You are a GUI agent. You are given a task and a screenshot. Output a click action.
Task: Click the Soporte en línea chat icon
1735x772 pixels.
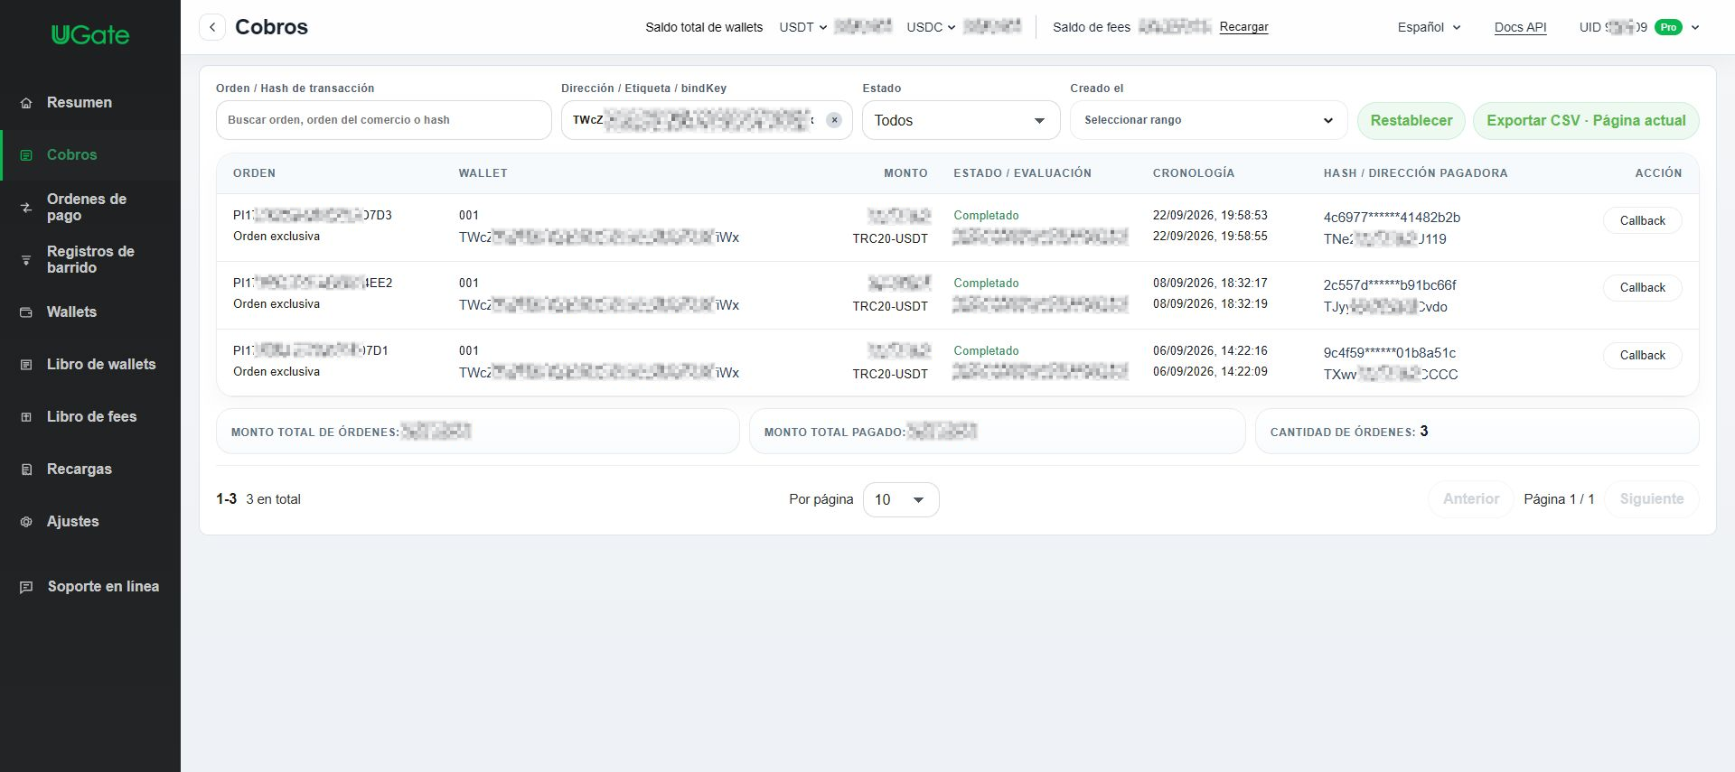point(26,587)
